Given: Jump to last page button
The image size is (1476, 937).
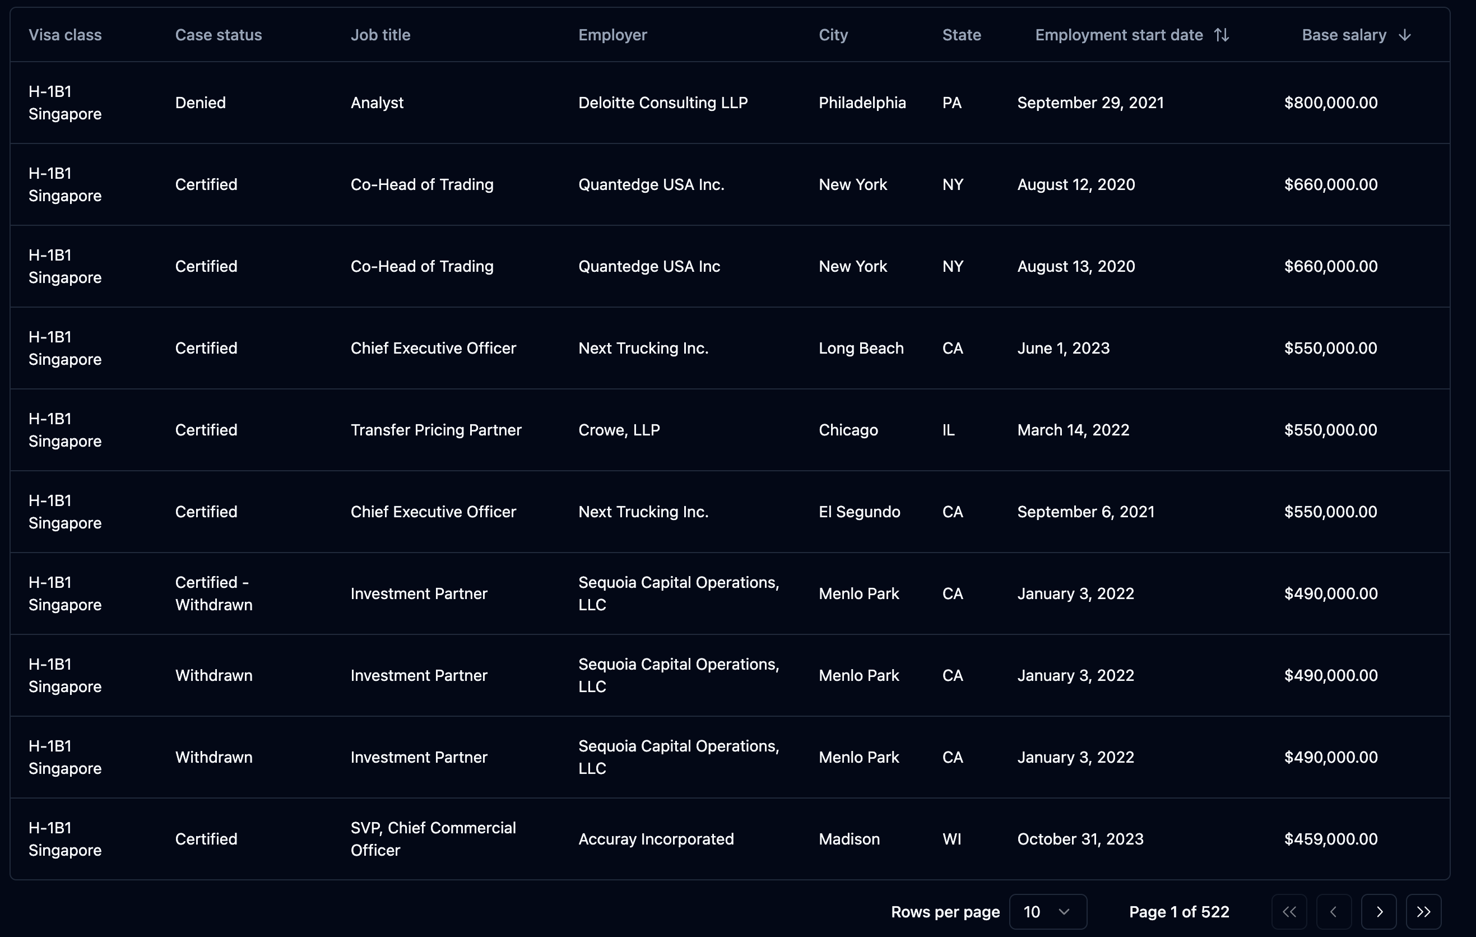Looking at the screenshot, I should tap(1423, 911).
